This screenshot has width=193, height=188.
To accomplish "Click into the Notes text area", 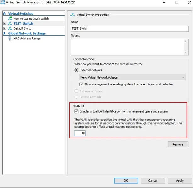I will point(127,47).
